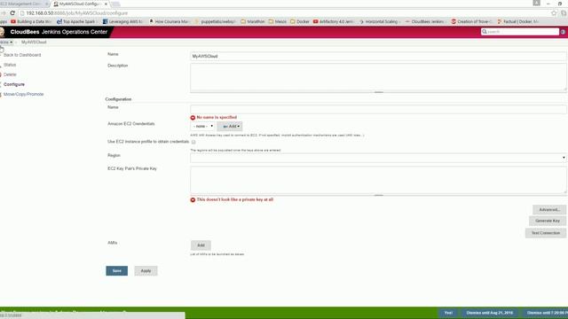Click the header search box
Viewport: 568px width, 319px height.
(520, 32)
